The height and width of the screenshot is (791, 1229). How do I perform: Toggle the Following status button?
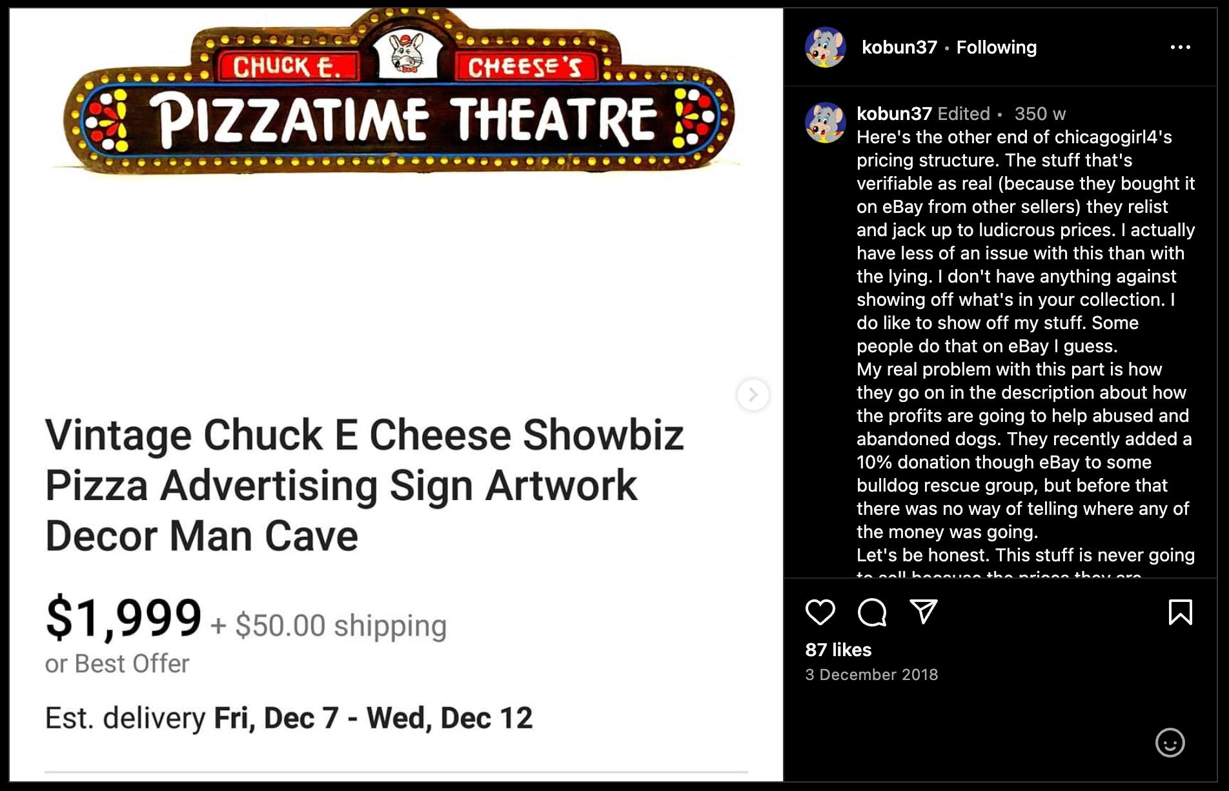click(x=996, y=47)
